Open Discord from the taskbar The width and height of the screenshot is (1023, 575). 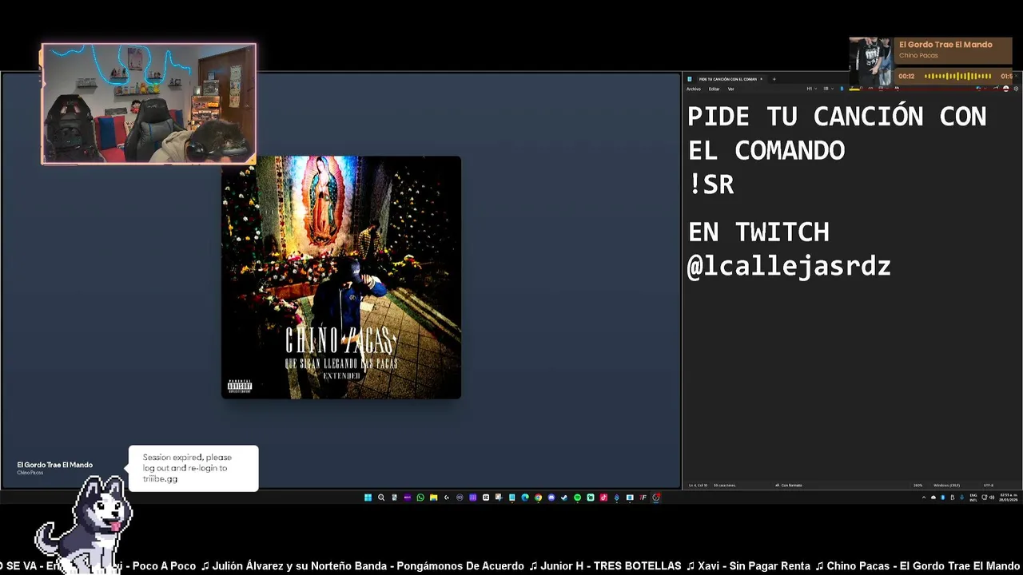[551, 498]
